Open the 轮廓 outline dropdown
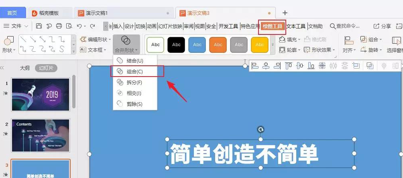The width and height of the screenshot is (403, 178). 290,50
